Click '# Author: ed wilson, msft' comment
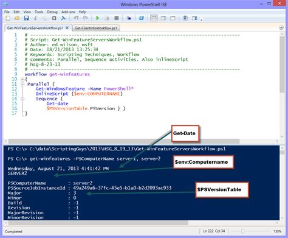This screenshot has height=238, width=288. (x=59, y=44)
